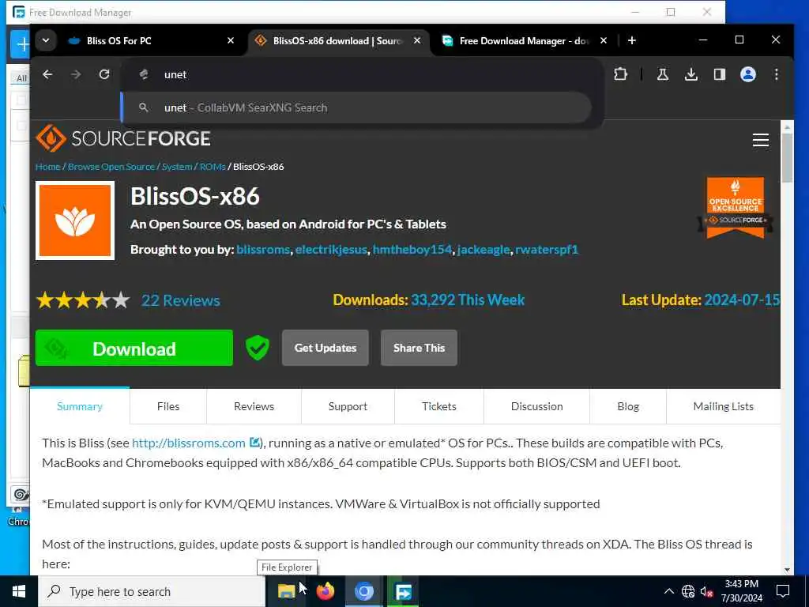Click the Get Updates button

325,348
